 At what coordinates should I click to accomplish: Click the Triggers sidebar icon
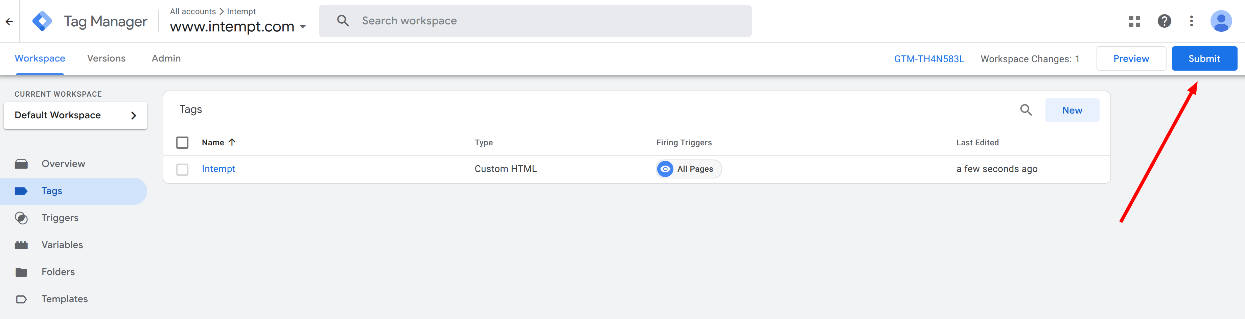[x=21, y=218]
